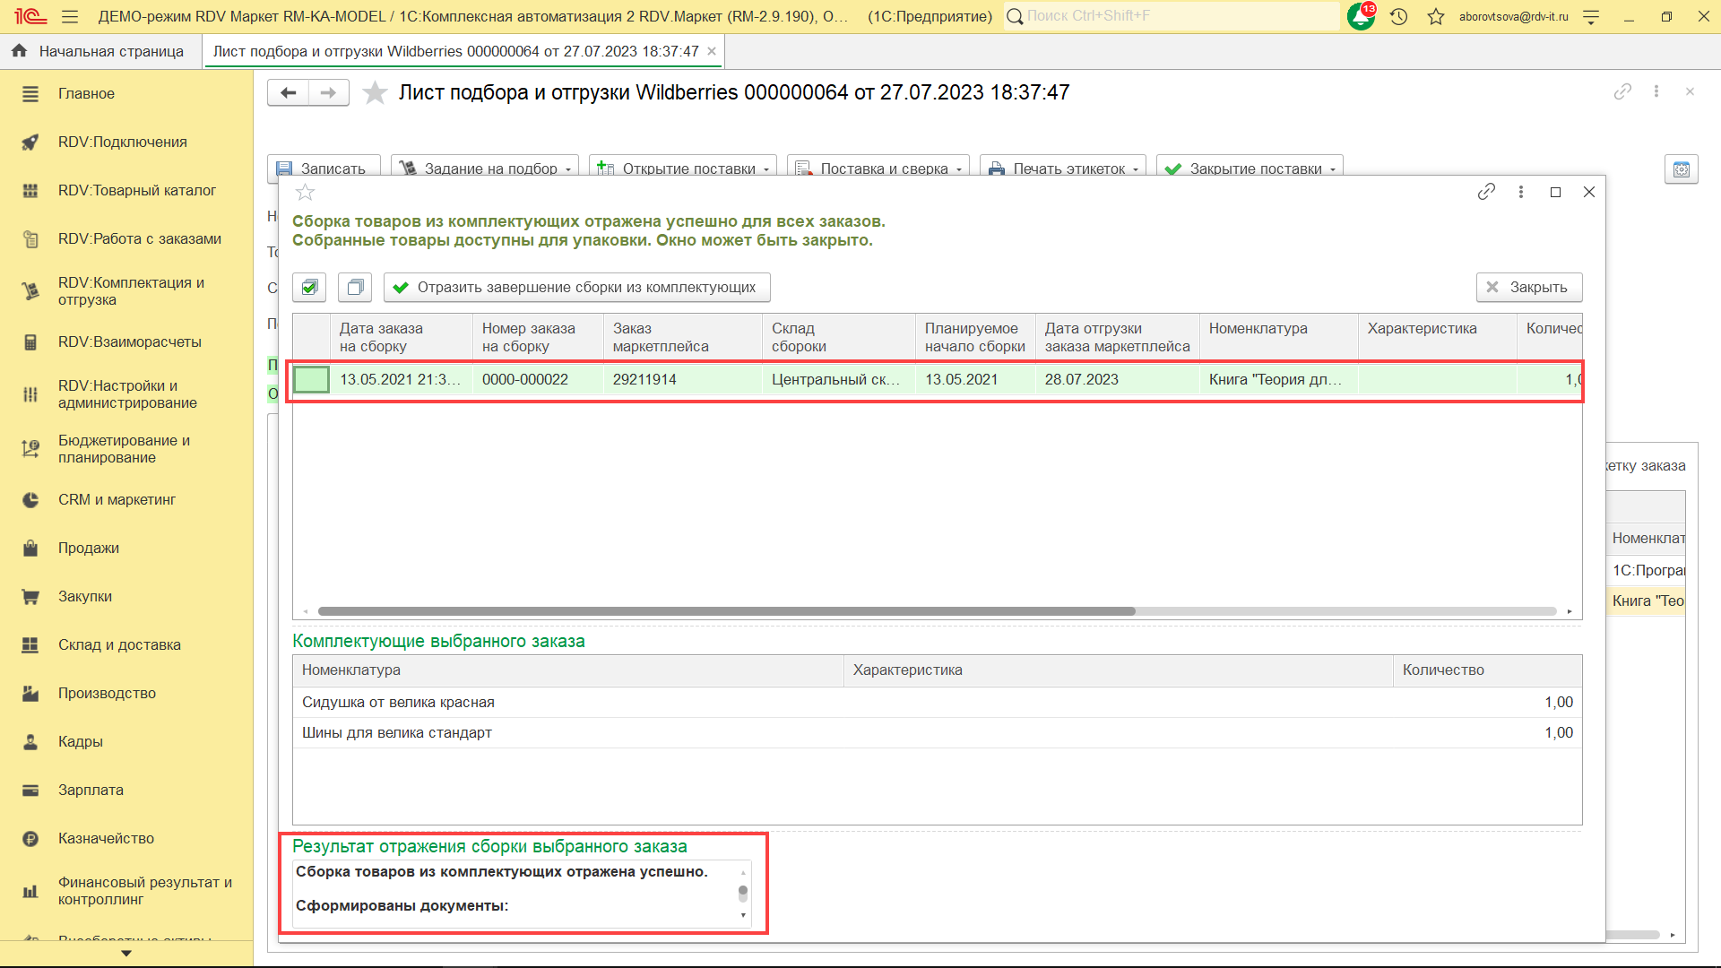Viewport: 1721px width, 968px height.
Task: Click the uncheck-all rows icon button
Action: pyautogui.click(x=355, y=287)
